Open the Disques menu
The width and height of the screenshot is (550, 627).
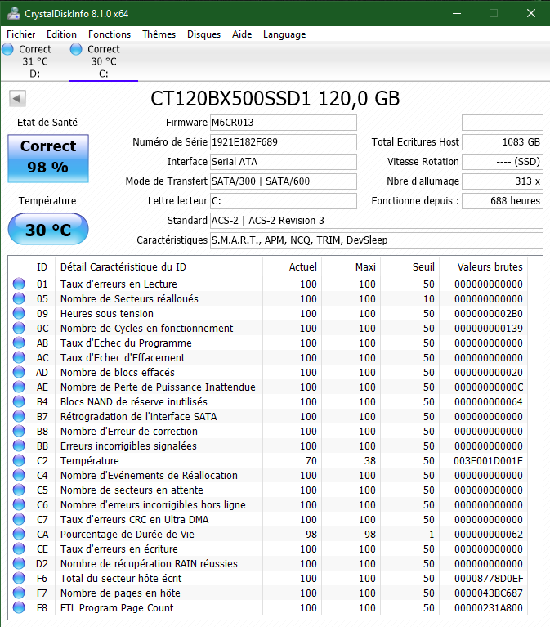[x=203, y=34]
